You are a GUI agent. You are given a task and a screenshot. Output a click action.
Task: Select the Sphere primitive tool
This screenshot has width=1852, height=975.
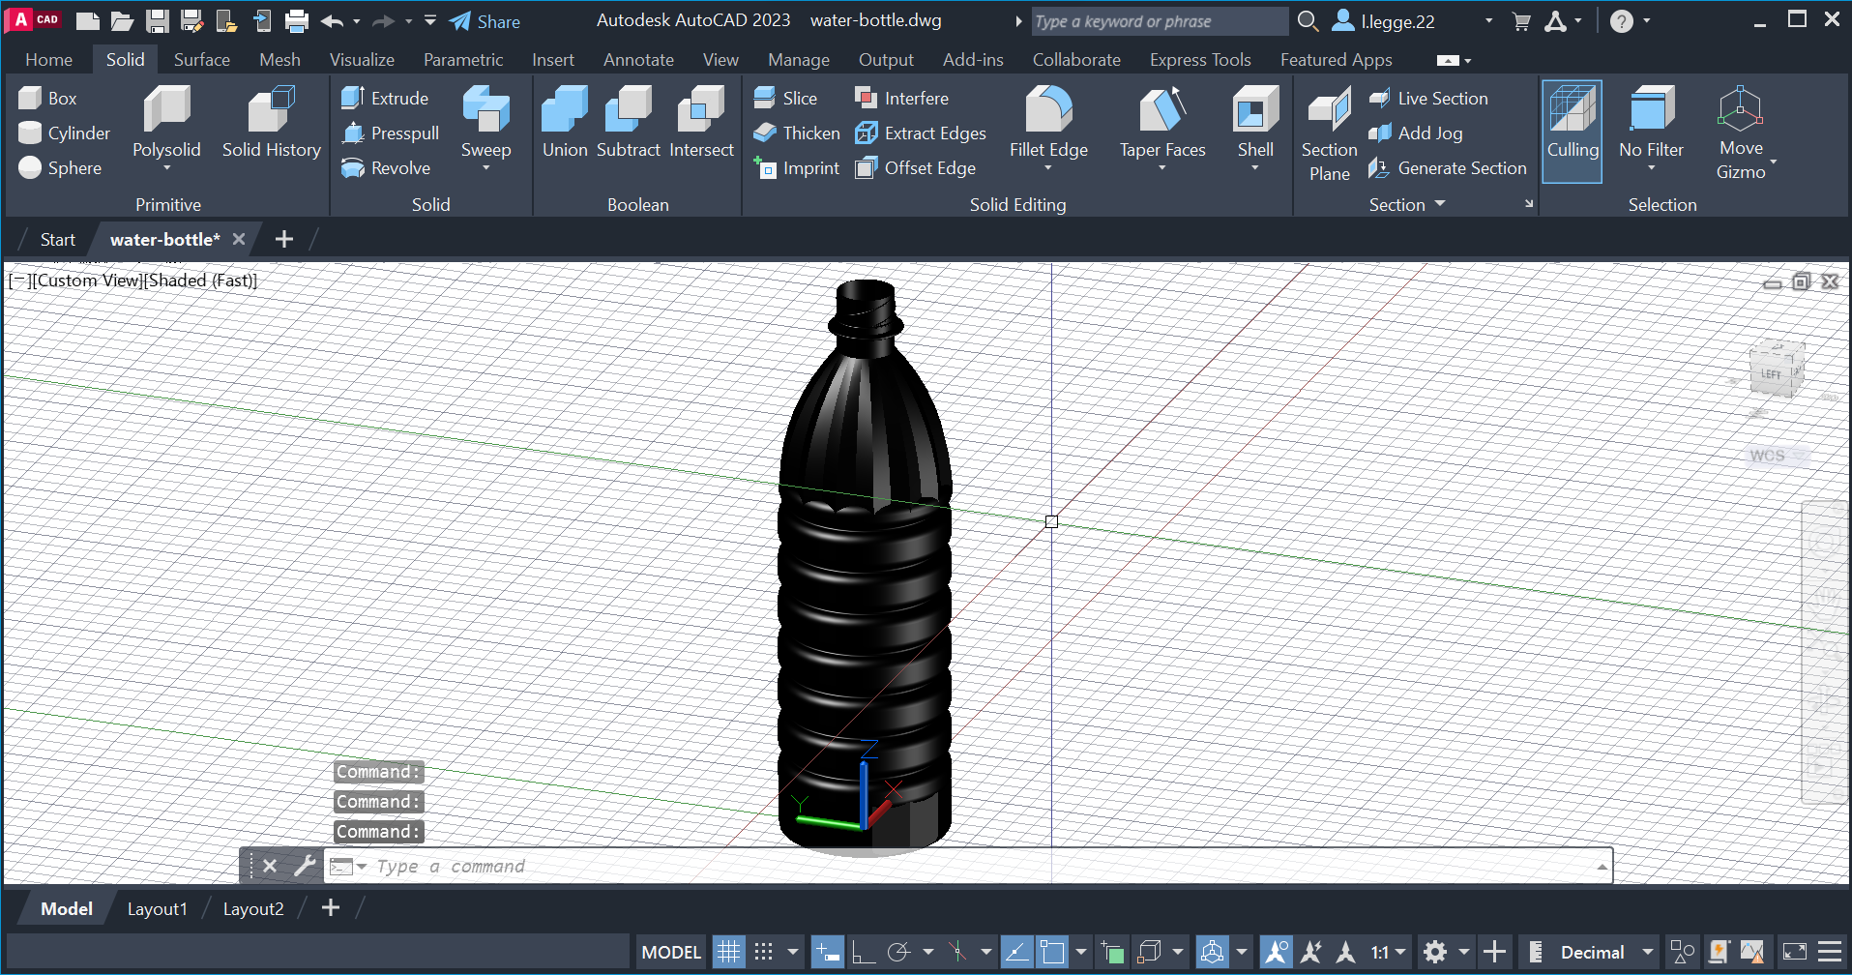tap(60, 167)
